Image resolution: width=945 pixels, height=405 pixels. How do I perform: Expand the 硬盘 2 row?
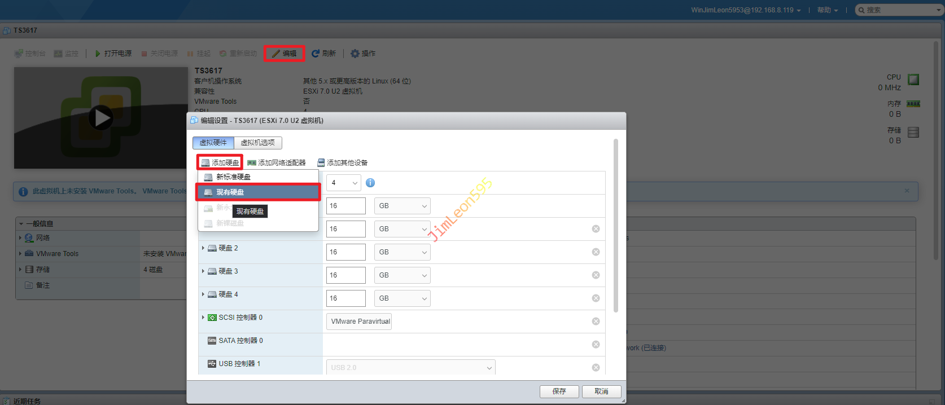coord(203,248)
